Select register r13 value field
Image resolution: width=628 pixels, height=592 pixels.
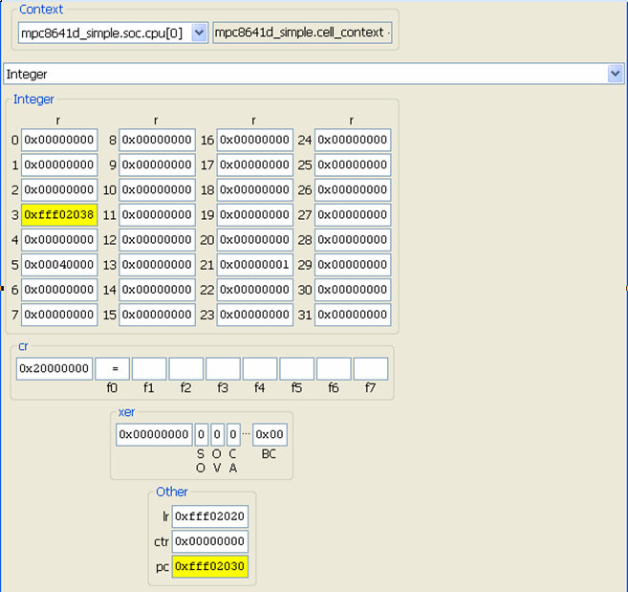click(157, 265)
